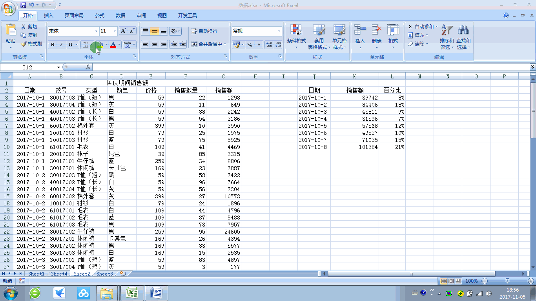Expand the 合并后居中 dropdown arrow
Viewport: 536px width, 301px height.
(x=225, y=44)
